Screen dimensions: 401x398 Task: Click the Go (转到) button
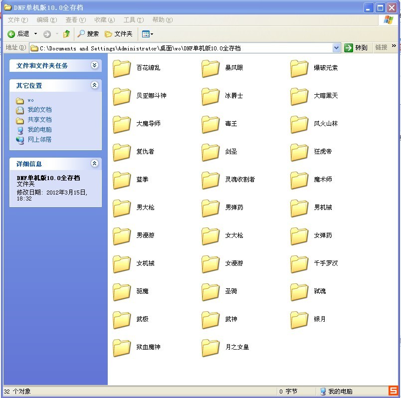pos(356,47)
